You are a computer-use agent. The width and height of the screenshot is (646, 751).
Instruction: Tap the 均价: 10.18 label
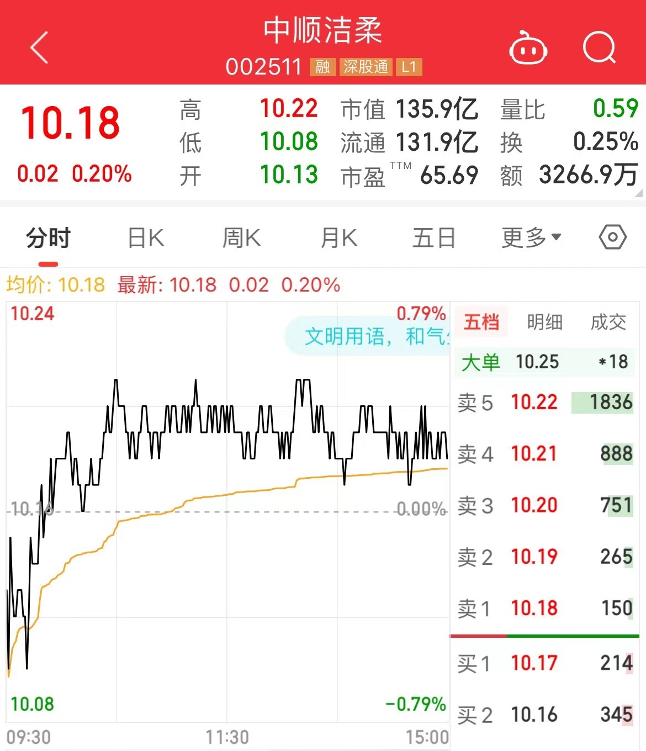point(55,285)
